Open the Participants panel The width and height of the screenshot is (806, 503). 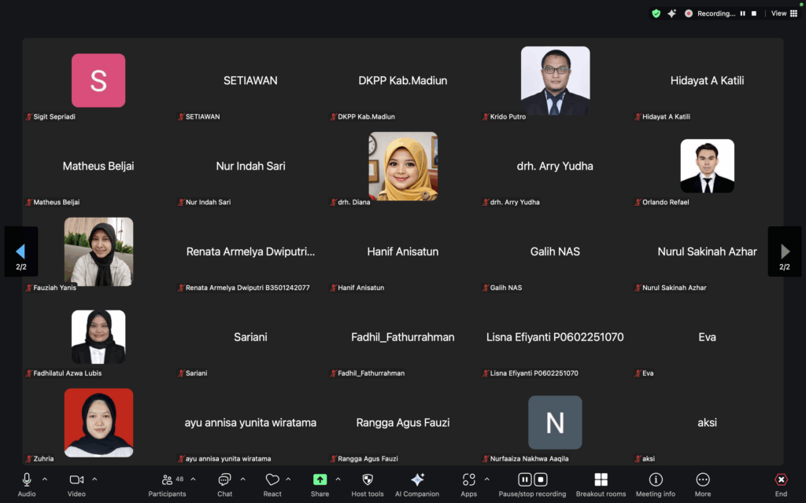167,480
